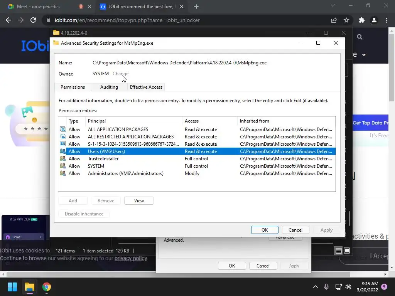Confirm Advanced Security Settings with OK
The height and width of the screenshot is (296, 395).
[x=265, y=230]
